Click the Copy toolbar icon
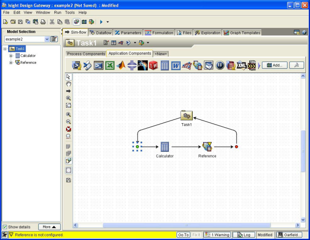 coord(60,22)
